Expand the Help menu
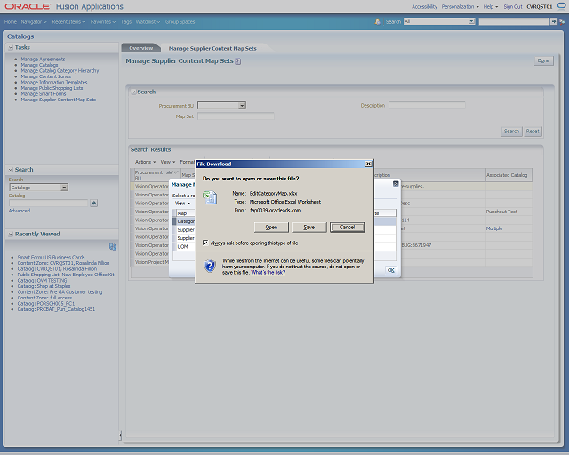This screenshot has height=455, width=569. tap(490, 6)
